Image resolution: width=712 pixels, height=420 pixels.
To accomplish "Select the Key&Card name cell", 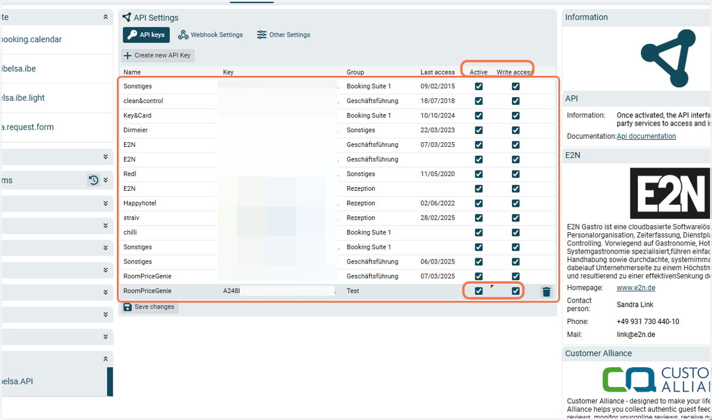I will pyautogui.click(x=137, y=116).
